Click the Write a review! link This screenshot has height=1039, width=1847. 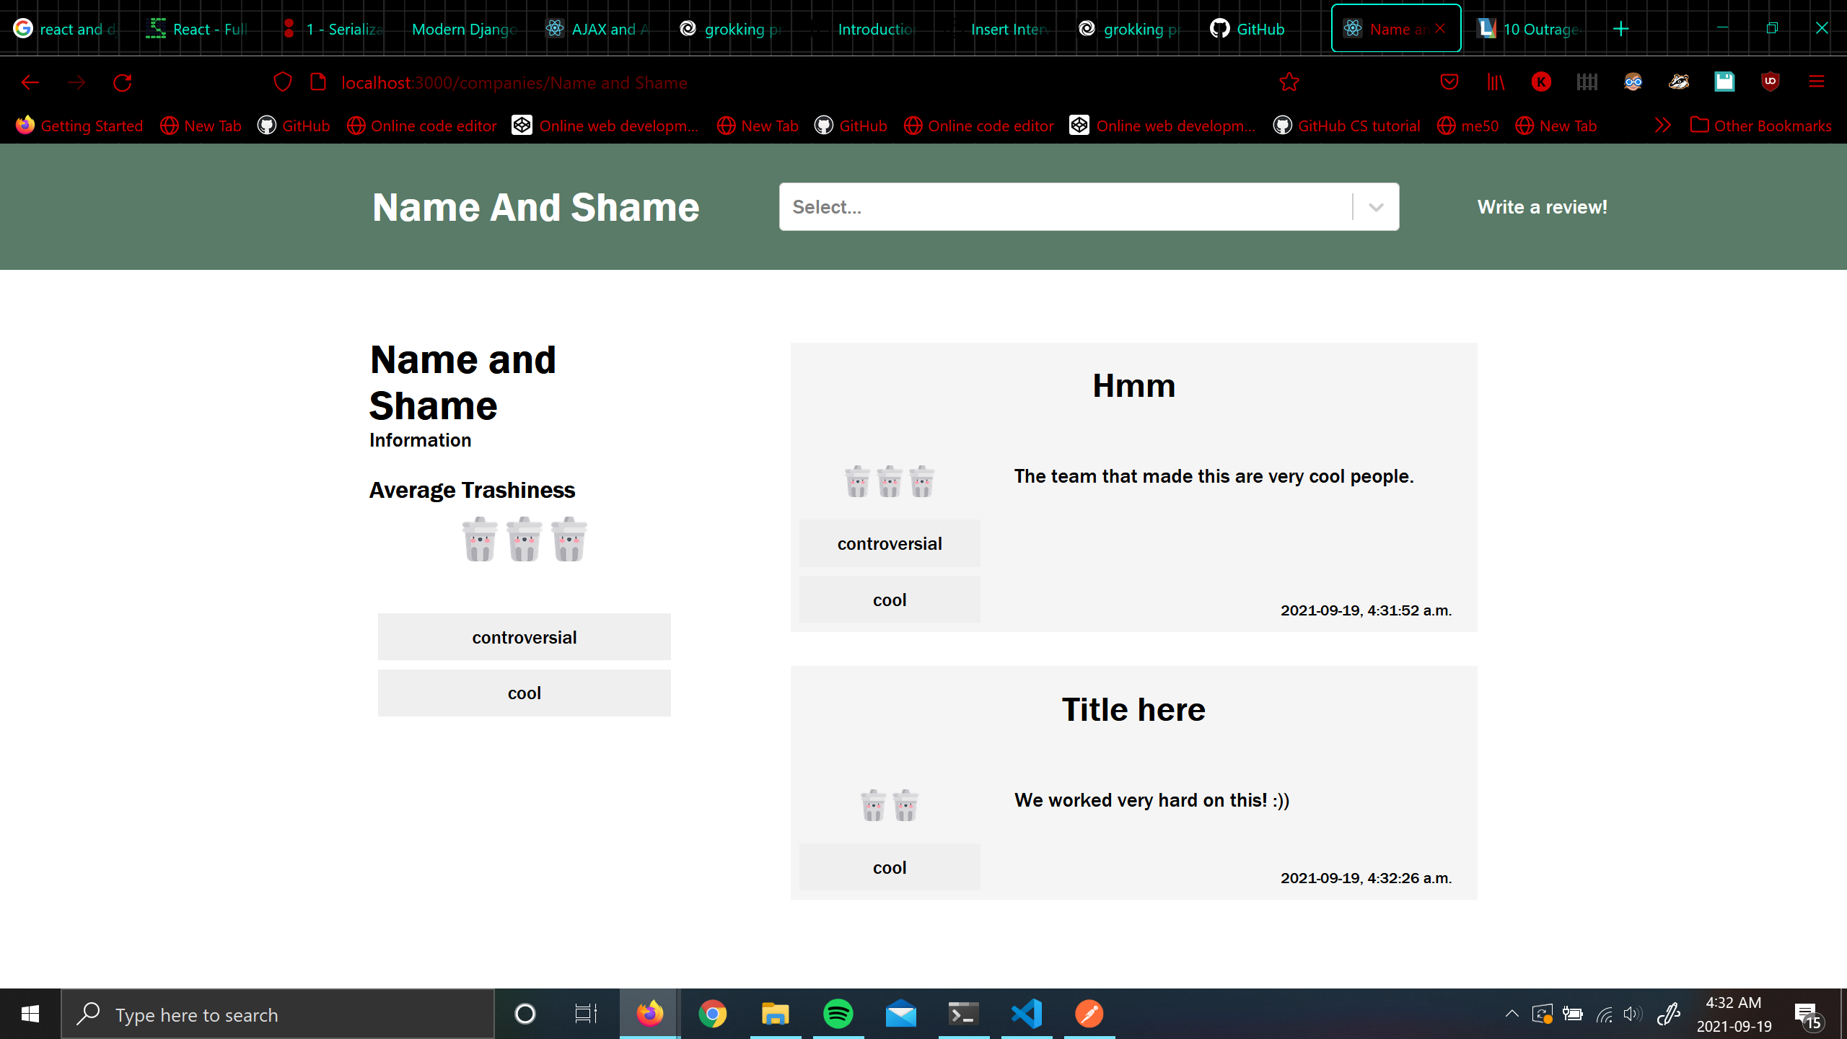click(1542, 207)
